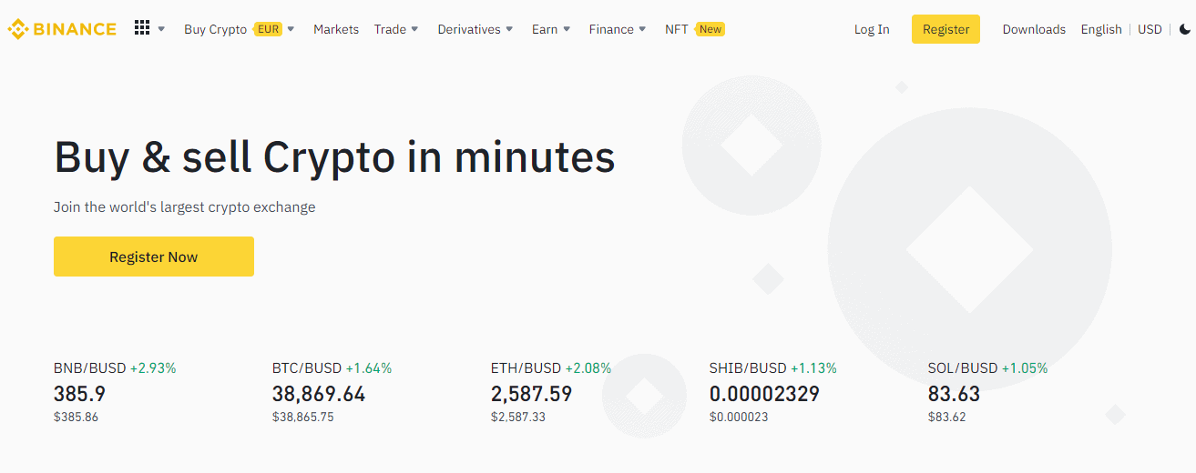Screen dimensions: 1196x473
Task: Click the SOL price 83.63
Action: tap(954, 394)
